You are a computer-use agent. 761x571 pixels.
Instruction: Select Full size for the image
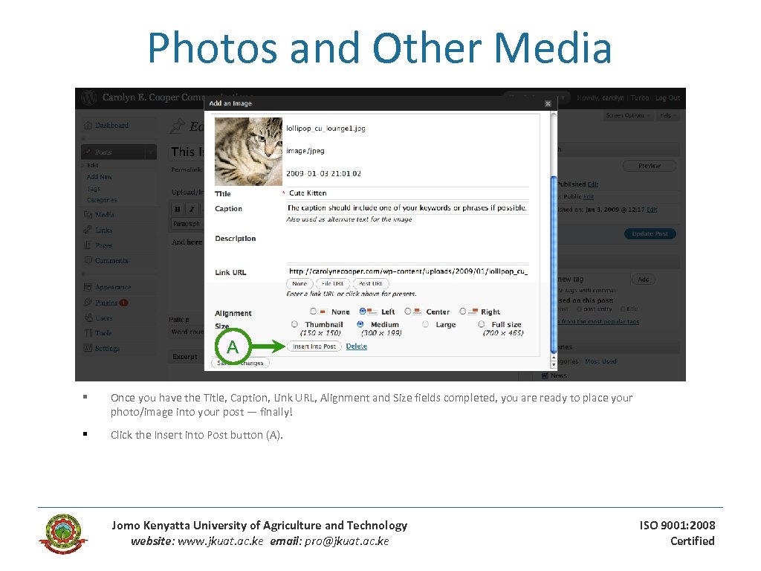pyautogui.click(x=481, y=324)
